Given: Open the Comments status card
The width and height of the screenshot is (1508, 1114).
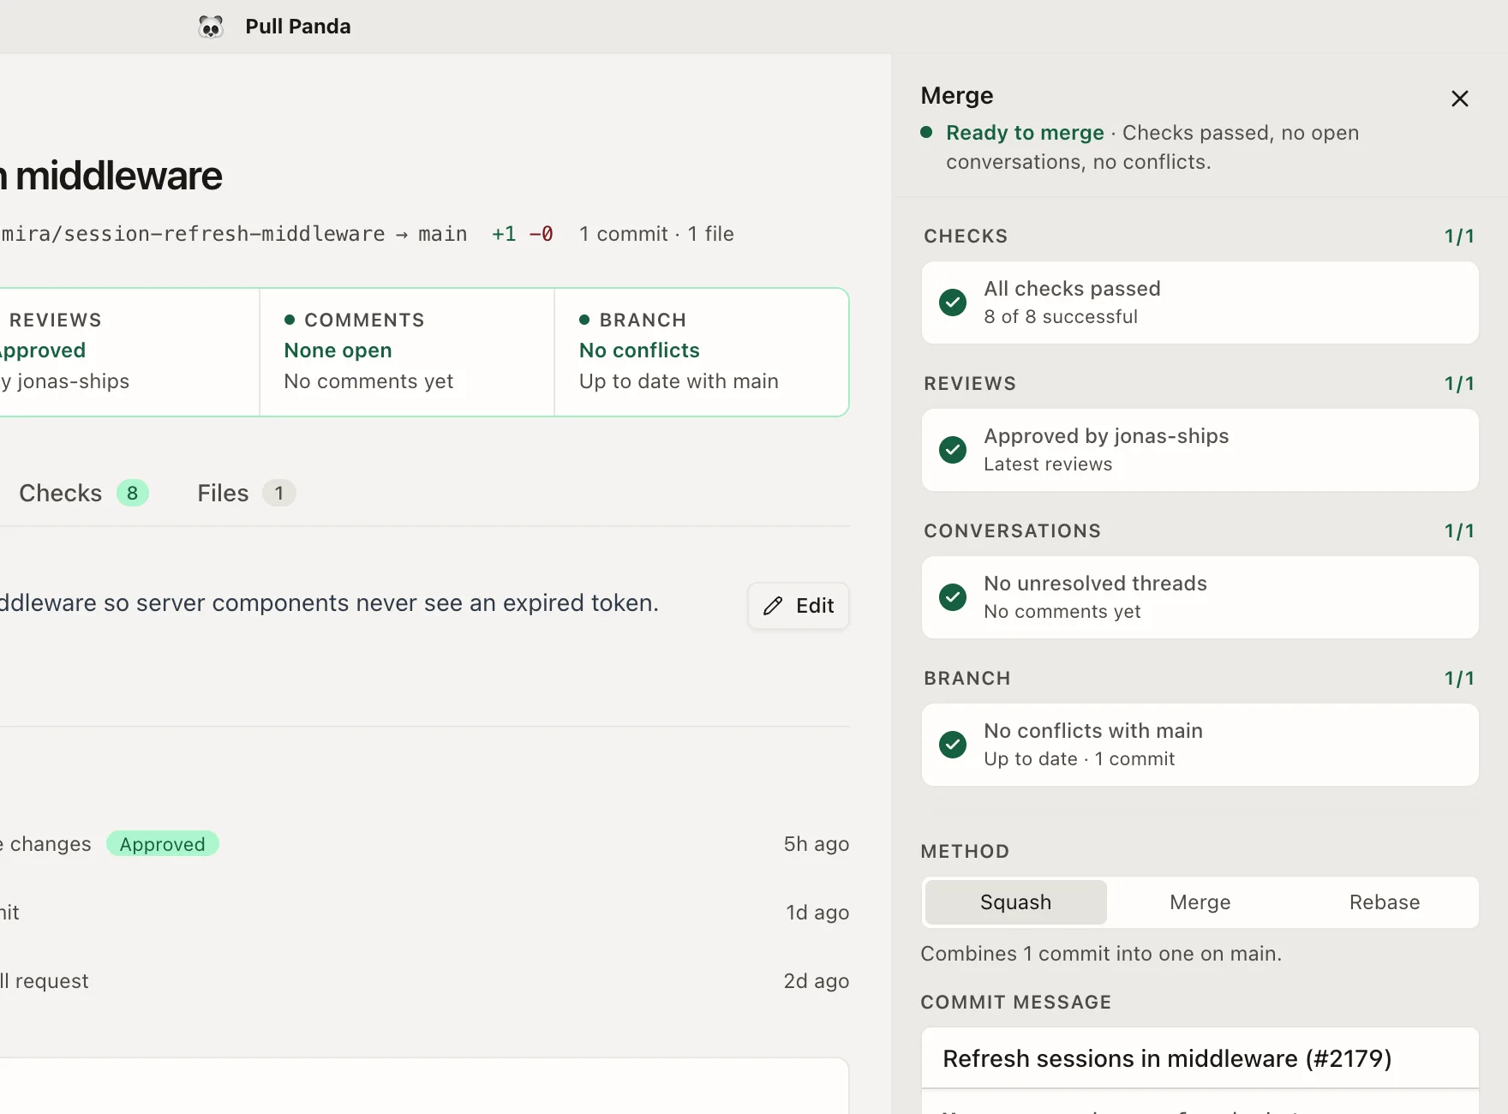Looking at the screenshot, I should click(407, 352).
